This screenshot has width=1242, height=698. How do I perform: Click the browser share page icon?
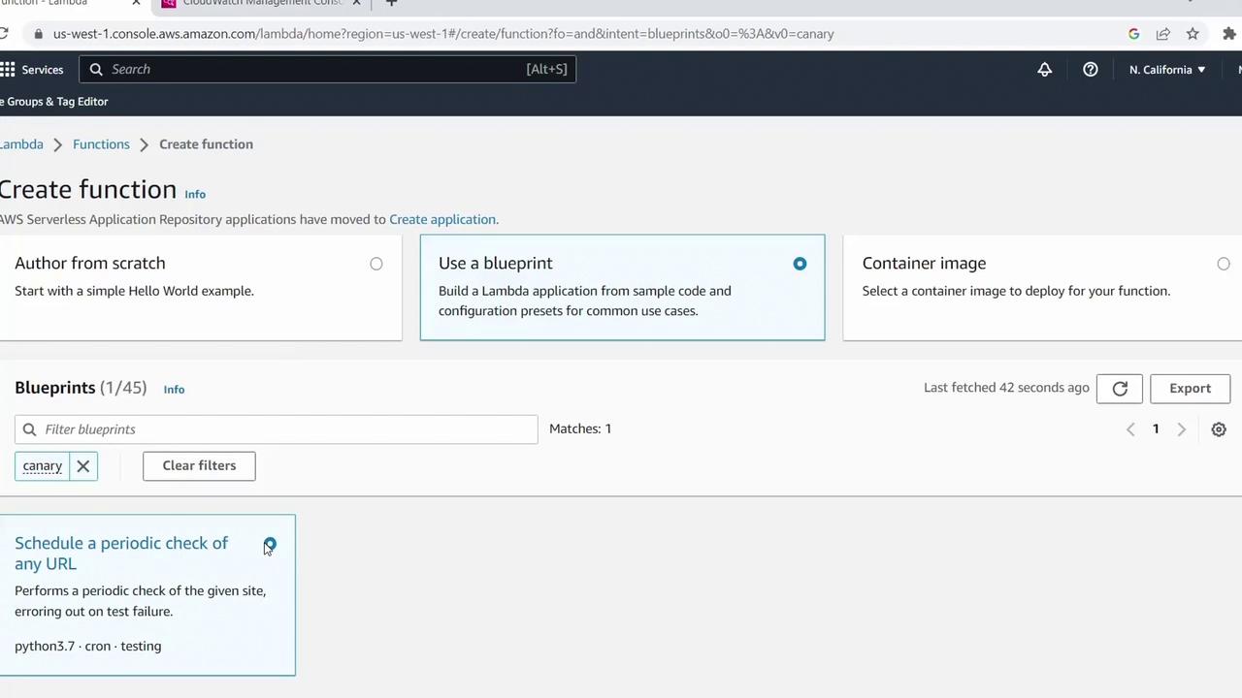pos(1163,34)
